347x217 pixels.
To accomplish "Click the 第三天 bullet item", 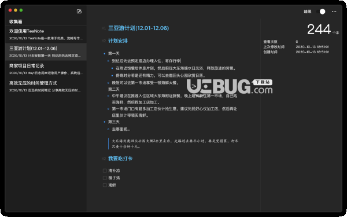I will click(114, 122).
